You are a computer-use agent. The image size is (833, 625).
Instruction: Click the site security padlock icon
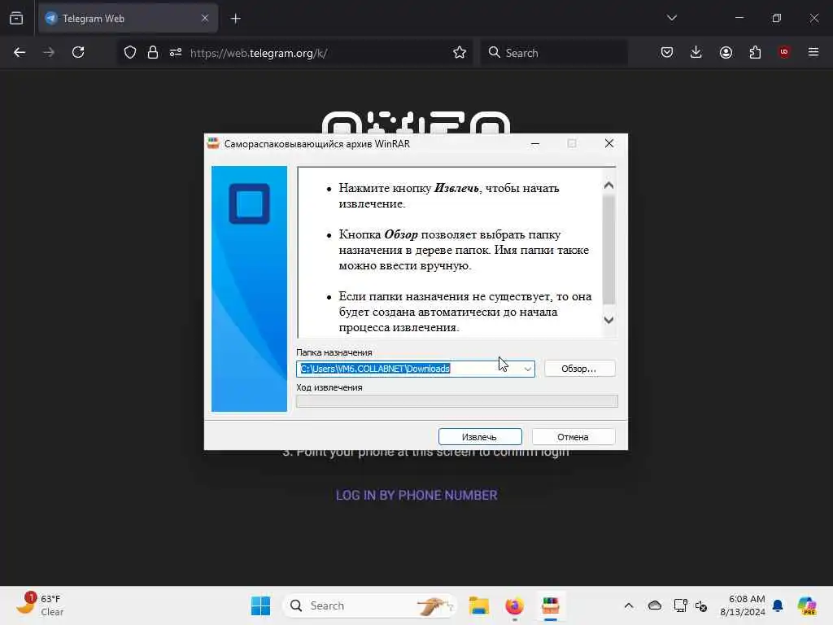tap(153, 53)
